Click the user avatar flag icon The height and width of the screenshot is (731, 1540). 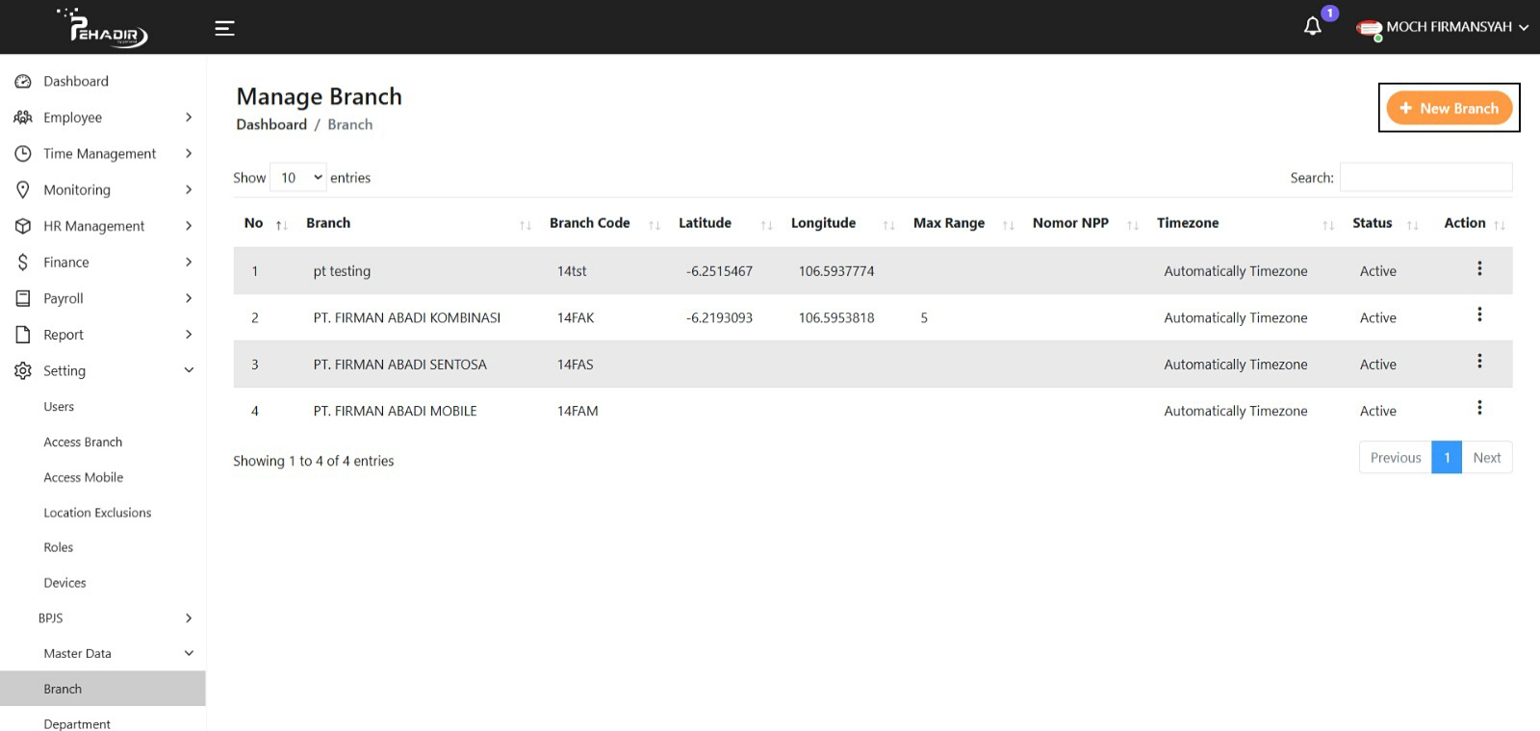(x=1369, y=29)
